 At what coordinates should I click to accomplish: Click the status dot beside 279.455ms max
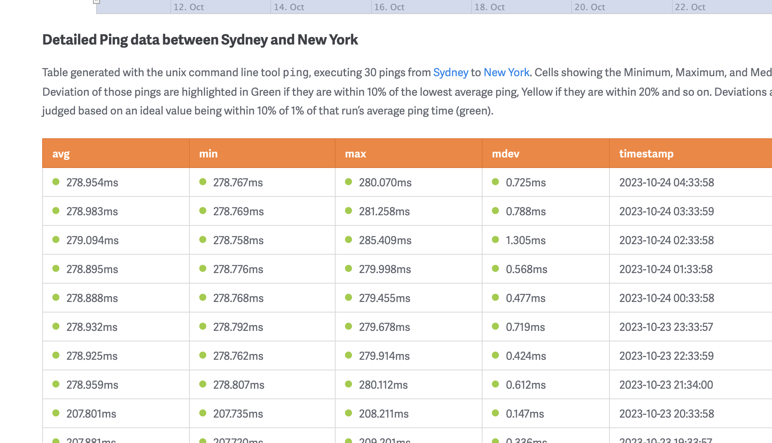(x=348, y=297)
